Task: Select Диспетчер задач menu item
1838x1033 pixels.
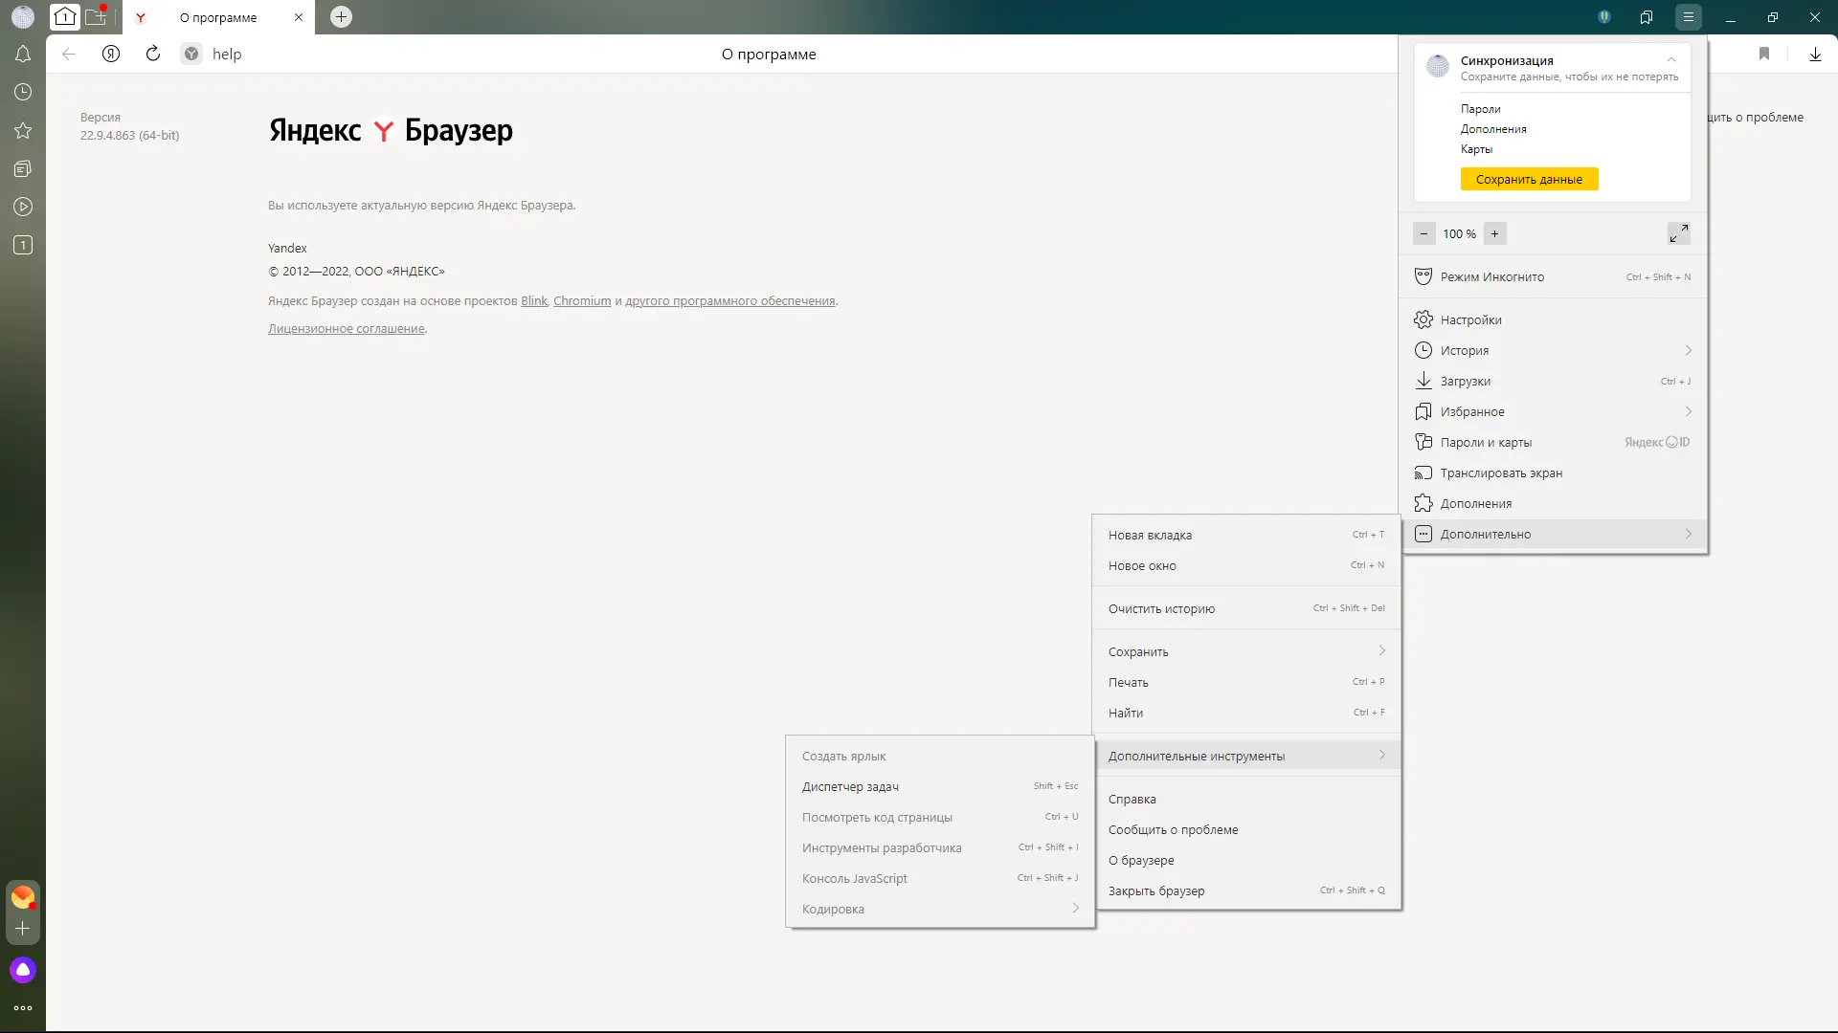Action: click(x=850, y=786)
